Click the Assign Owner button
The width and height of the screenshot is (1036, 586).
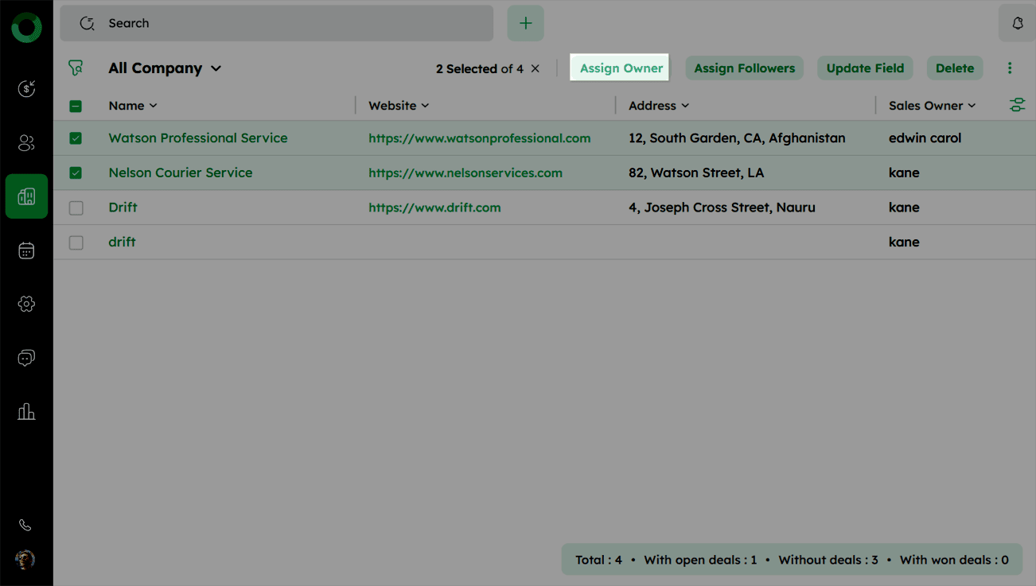(621, 68)
